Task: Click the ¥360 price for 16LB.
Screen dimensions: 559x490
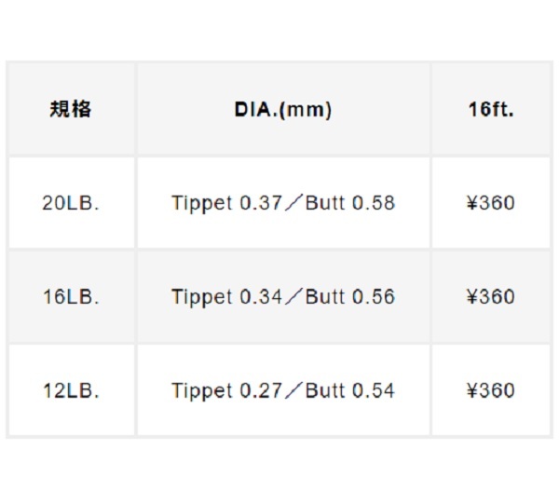Action: click(491, 297)
